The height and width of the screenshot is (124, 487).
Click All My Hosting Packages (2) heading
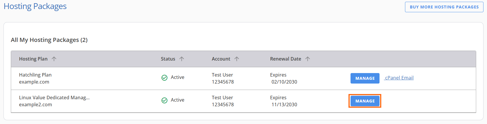pyautogui.click(x=49, y=40)
